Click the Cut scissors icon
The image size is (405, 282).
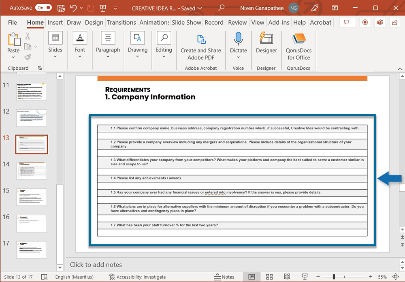28,36
